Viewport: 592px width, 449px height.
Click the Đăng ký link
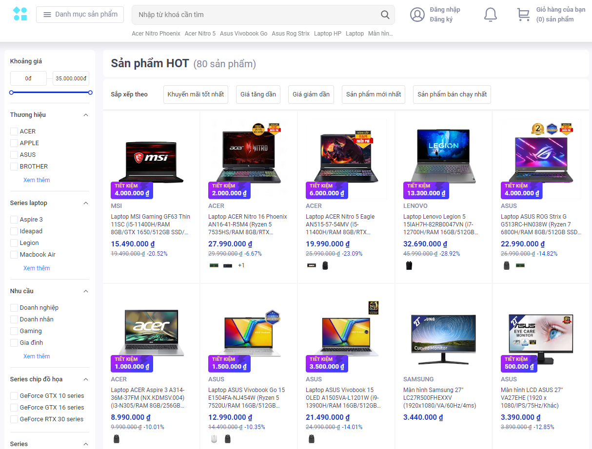[441, 19]
